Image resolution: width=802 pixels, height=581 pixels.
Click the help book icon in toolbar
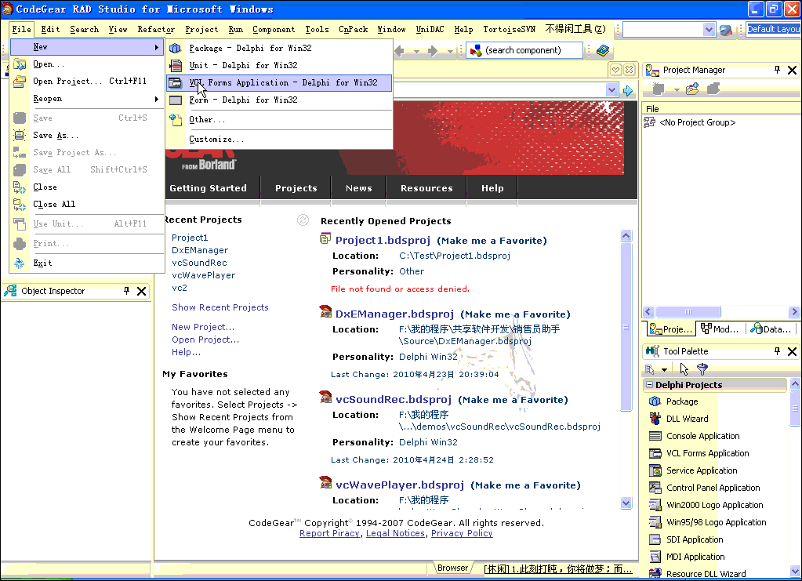[603, 50]
